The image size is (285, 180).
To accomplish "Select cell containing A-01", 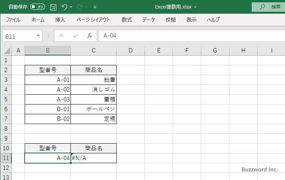I will tap(48, 80).
